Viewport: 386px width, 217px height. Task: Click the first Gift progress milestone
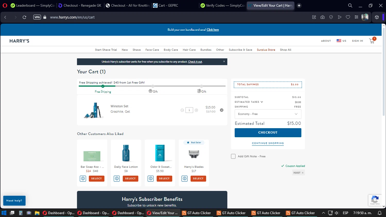point(153,86)
